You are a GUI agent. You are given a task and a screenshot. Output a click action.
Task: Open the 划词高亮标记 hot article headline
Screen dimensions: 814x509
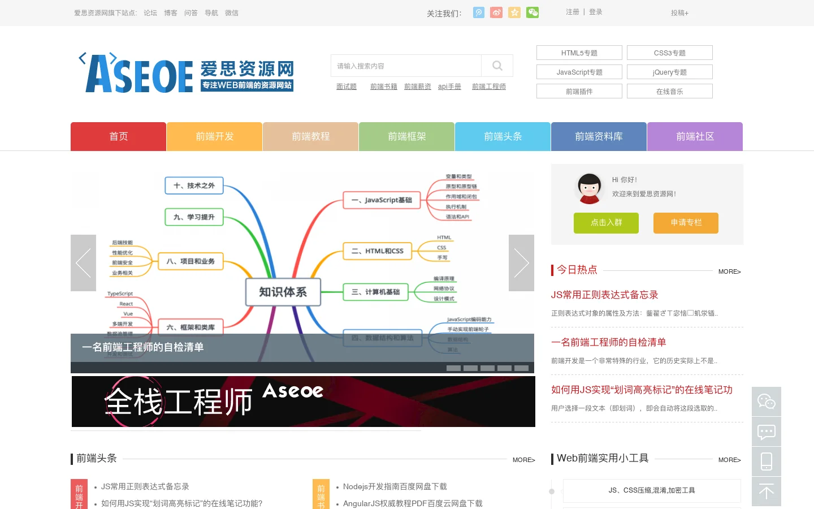642,390
